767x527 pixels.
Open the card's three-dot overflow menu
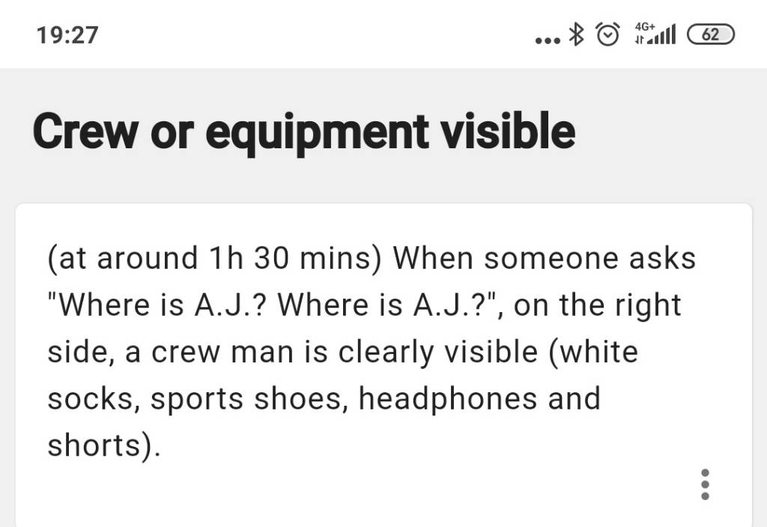click(x=705, y=484)
